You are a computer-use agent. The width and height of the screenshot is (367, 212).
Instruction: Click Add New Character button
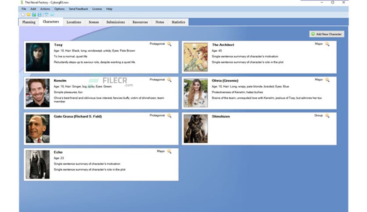(x=327, y=34)
